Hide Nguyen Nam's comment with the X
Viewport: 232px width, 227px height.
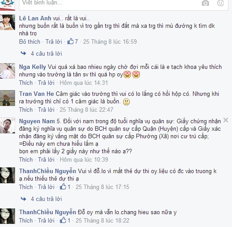click(226, 120)
